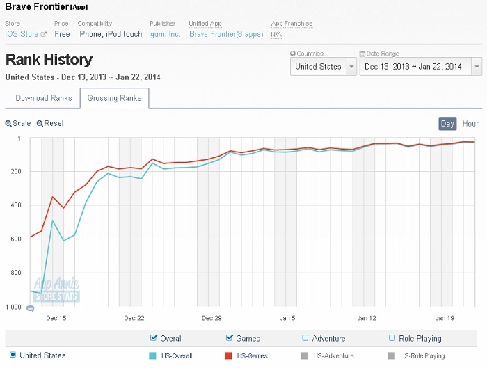Click the 200 rank axis label
The height and width of the screenshot is (368, 487).
click(15, 171)
